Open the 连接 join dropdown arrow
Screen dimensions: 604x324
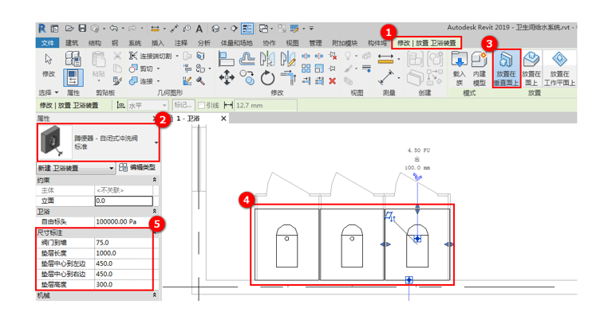[x=158, y=81]
